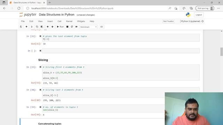Run cell In [38] with its run icon

pos(40,90)
